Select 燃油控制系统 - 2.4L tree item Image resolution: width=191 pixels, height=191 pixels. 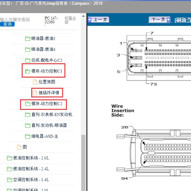click(x=31, y=169)
